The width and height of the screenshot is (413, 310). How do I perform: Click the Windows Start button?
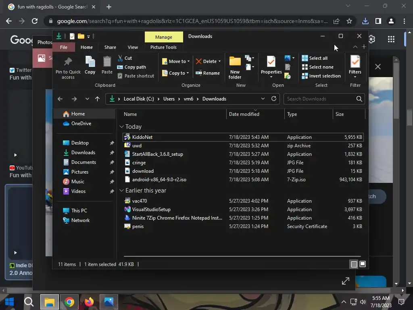(10, 302)
